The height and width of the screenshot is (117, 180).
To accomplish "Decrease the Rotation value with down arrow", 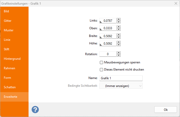I will tap(119, 55).
